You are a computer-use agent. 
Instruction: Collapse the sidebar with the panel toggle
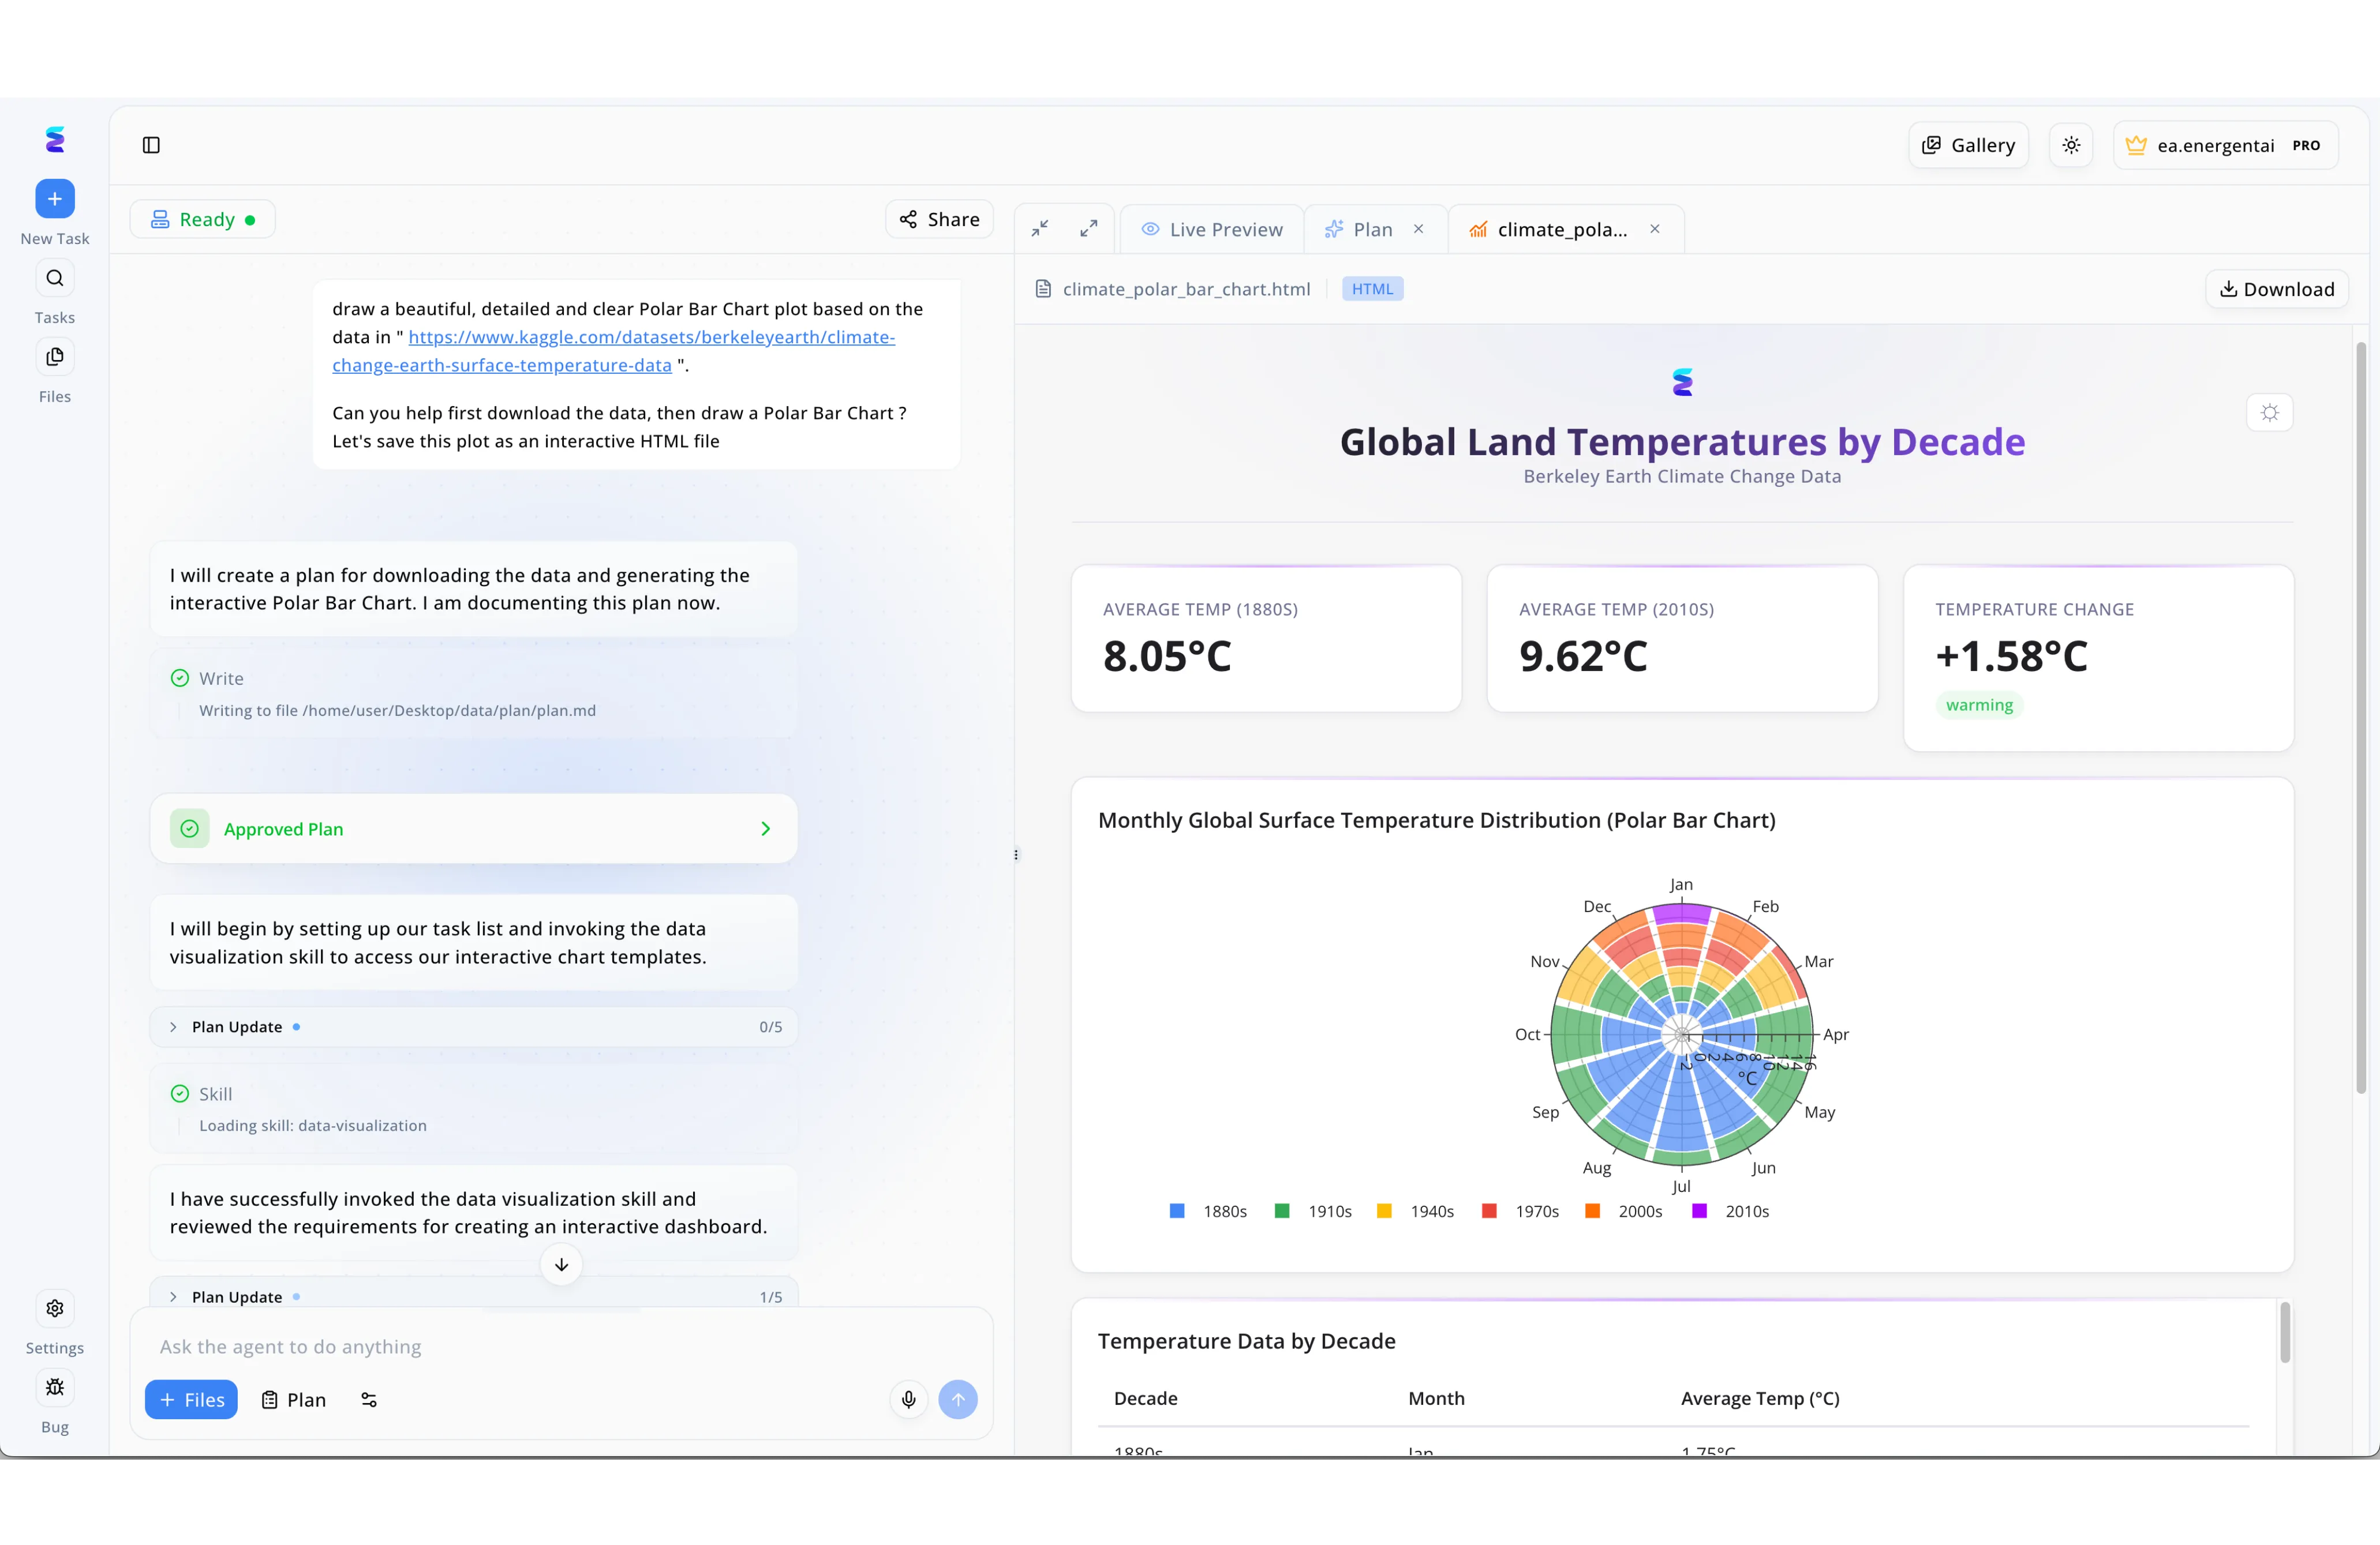click(151, 145)
